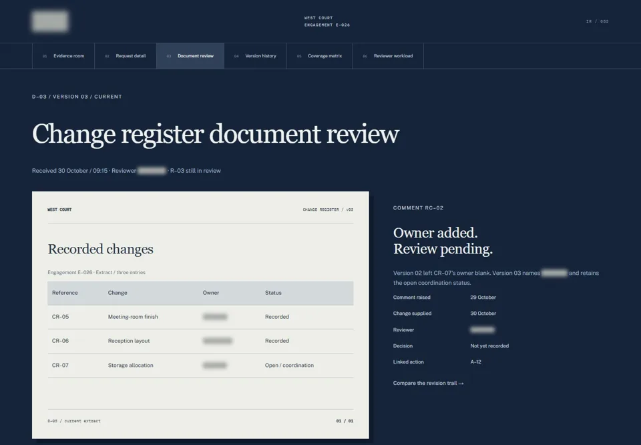Click the '01 / 01' page indicator

345,421
